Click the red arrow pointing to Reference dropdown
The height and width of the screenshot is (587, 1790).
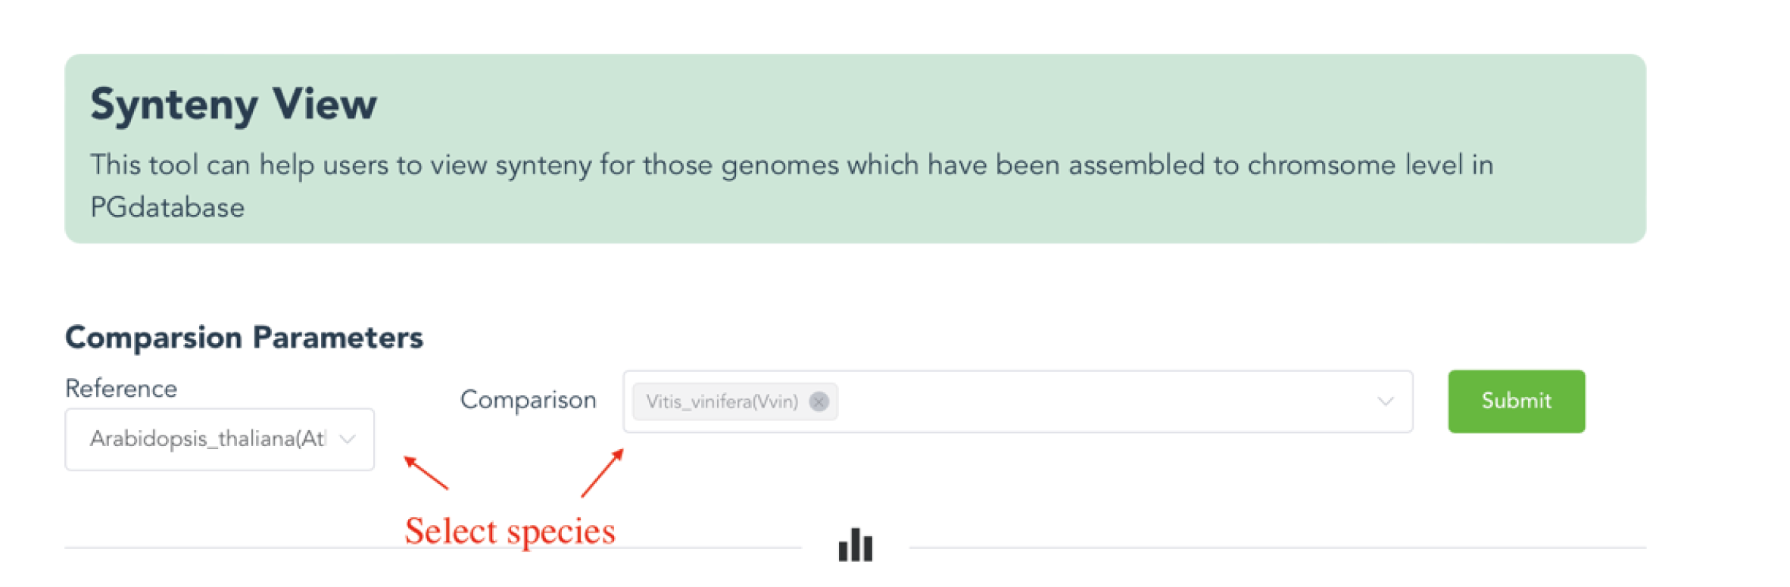click(x=426, y=473)
